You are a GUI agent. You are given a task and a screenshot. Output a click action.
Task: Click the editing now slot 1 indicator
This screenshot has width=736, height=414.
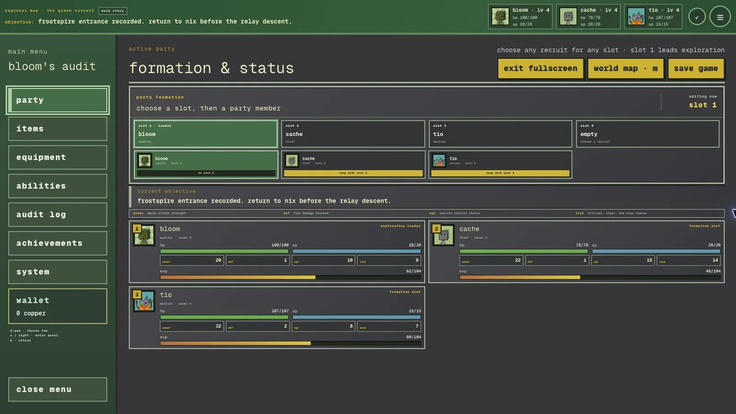tap(702, 102)
